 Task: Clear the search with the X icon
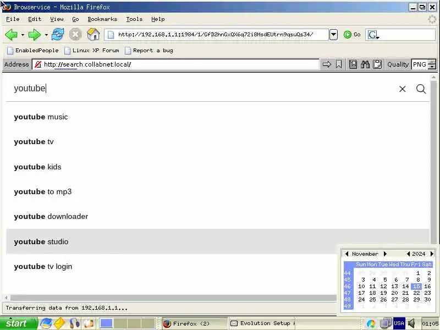pos(403,89)
